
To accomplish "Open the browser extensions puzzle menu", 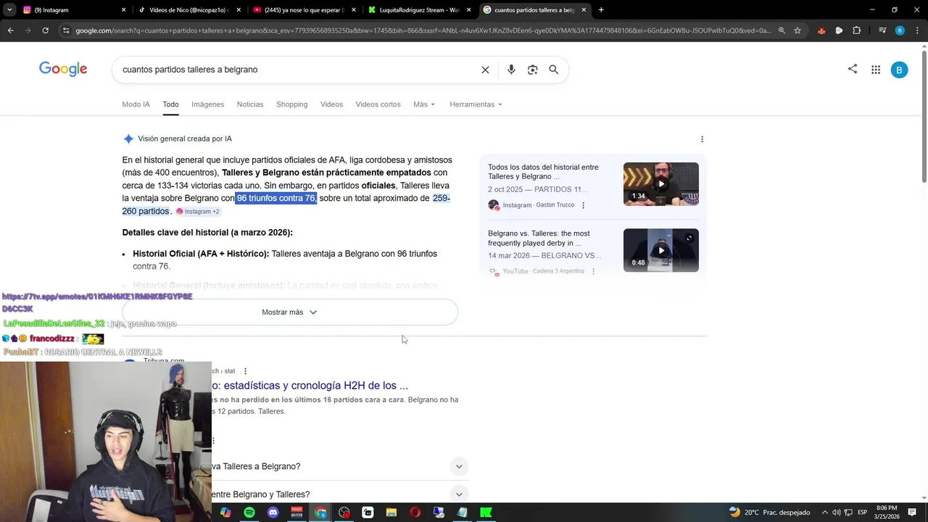I will click(856, 30).
